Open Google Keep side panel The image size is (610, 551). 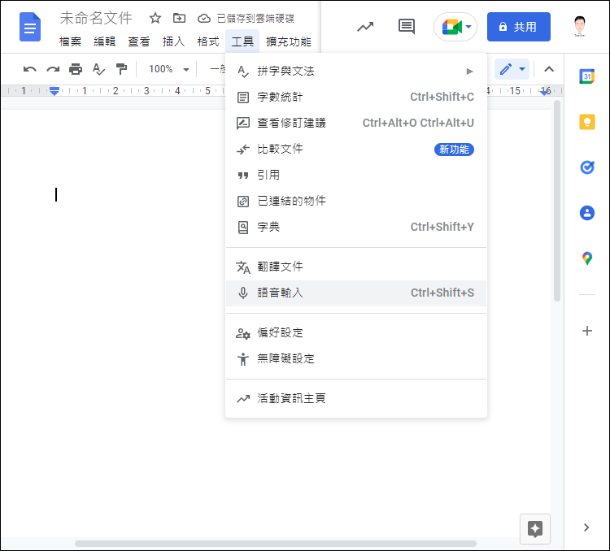point(587,122)
